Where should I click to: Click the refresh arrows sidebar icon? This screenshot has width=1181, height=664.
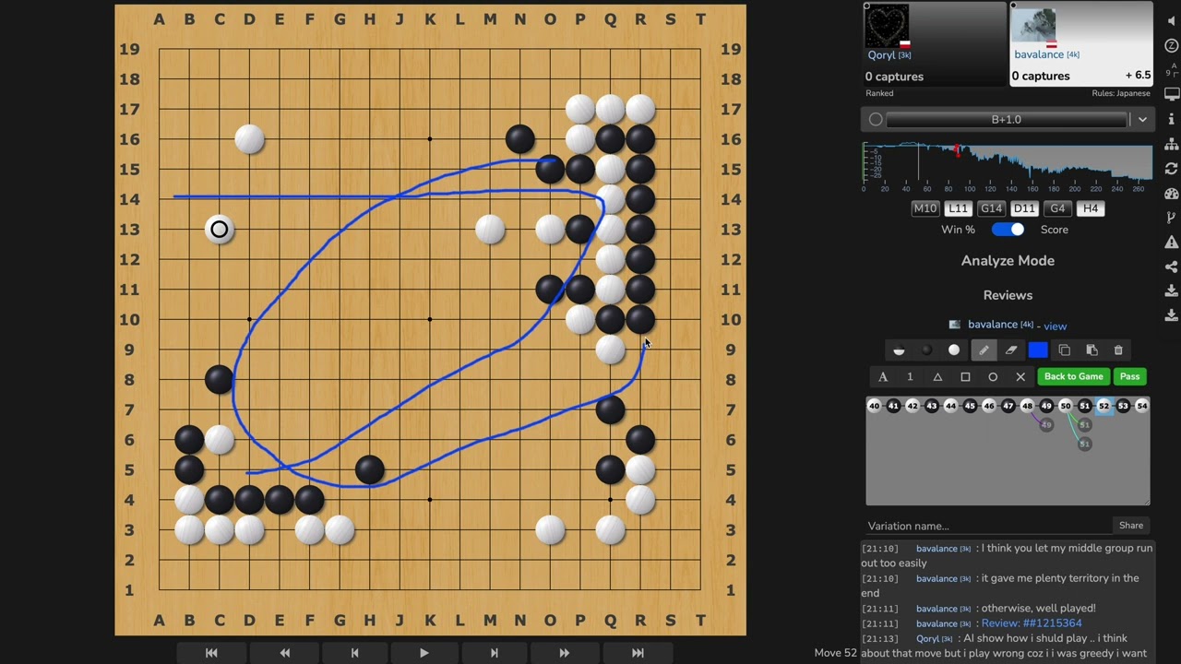coord(1172,169)
